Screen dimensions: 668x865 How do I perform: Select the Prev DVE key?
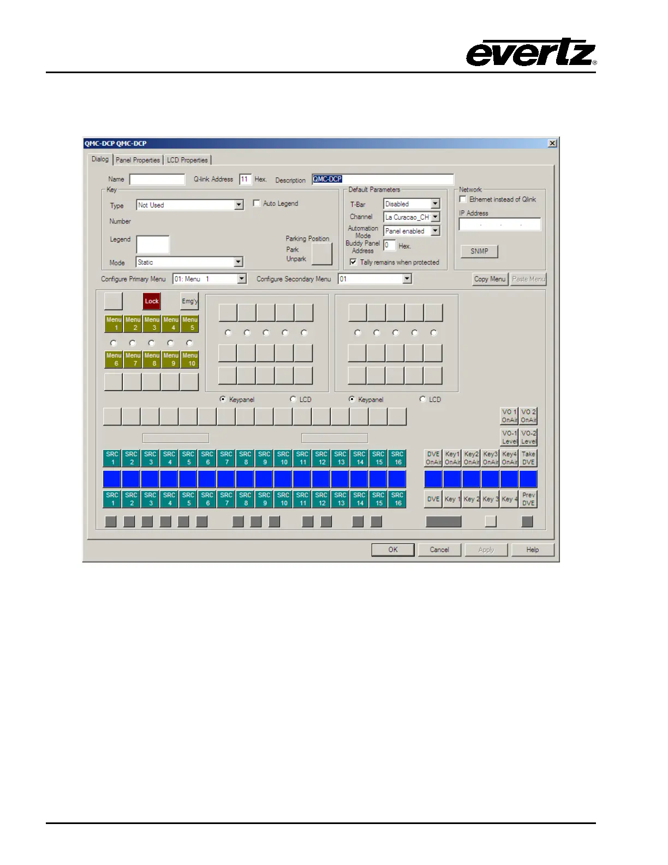pos(528,499)
